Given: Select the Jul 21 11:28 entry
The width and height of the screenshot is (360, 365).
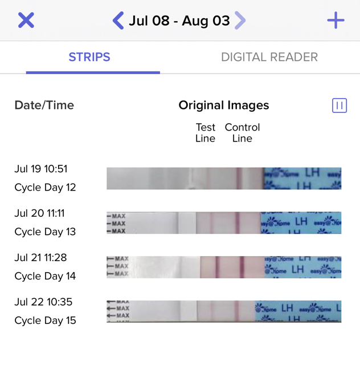Looking at the screenshot, I should pyautogui.click(x=40, y=258).
